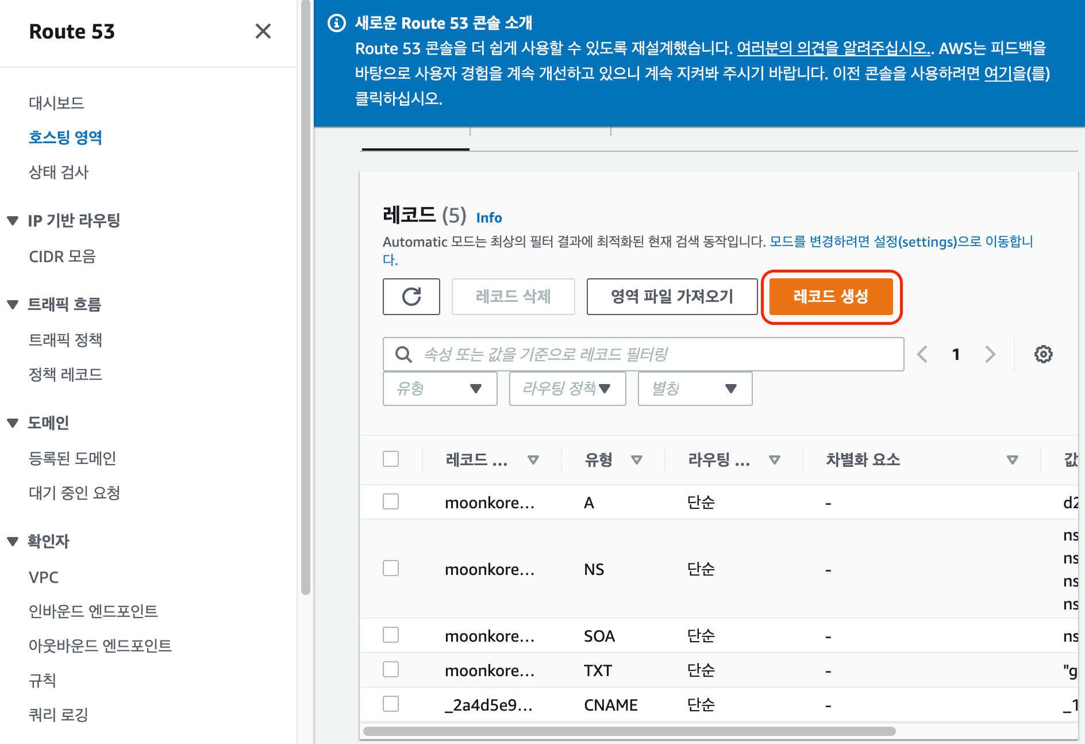Go to next page of records
The height and width of the screenshot is (744, 1085).
point(990,354)
